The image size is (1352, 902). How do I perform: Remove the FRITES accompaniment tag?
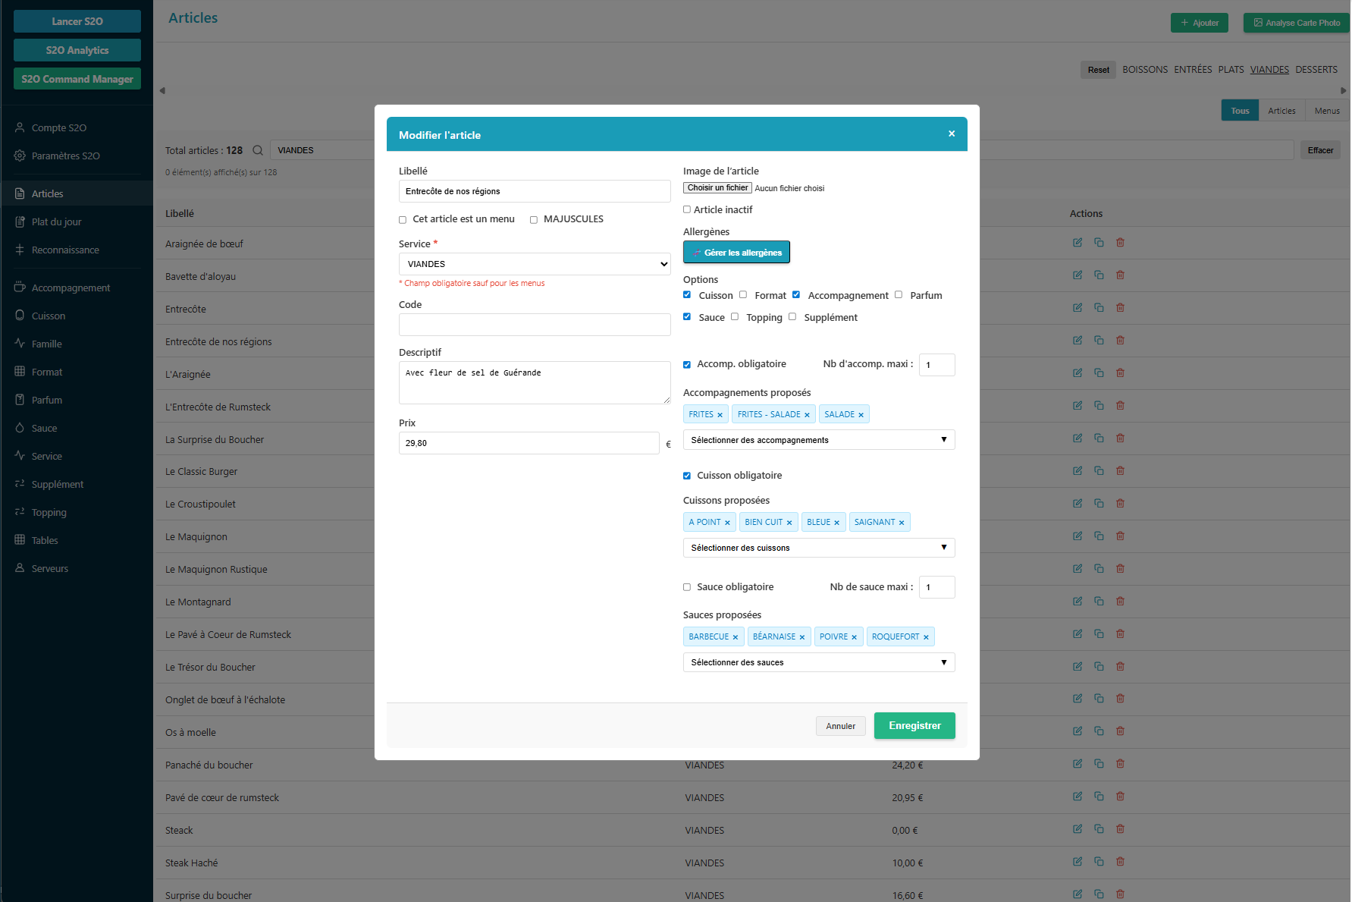pyautogui.click(x=720, y=415)
